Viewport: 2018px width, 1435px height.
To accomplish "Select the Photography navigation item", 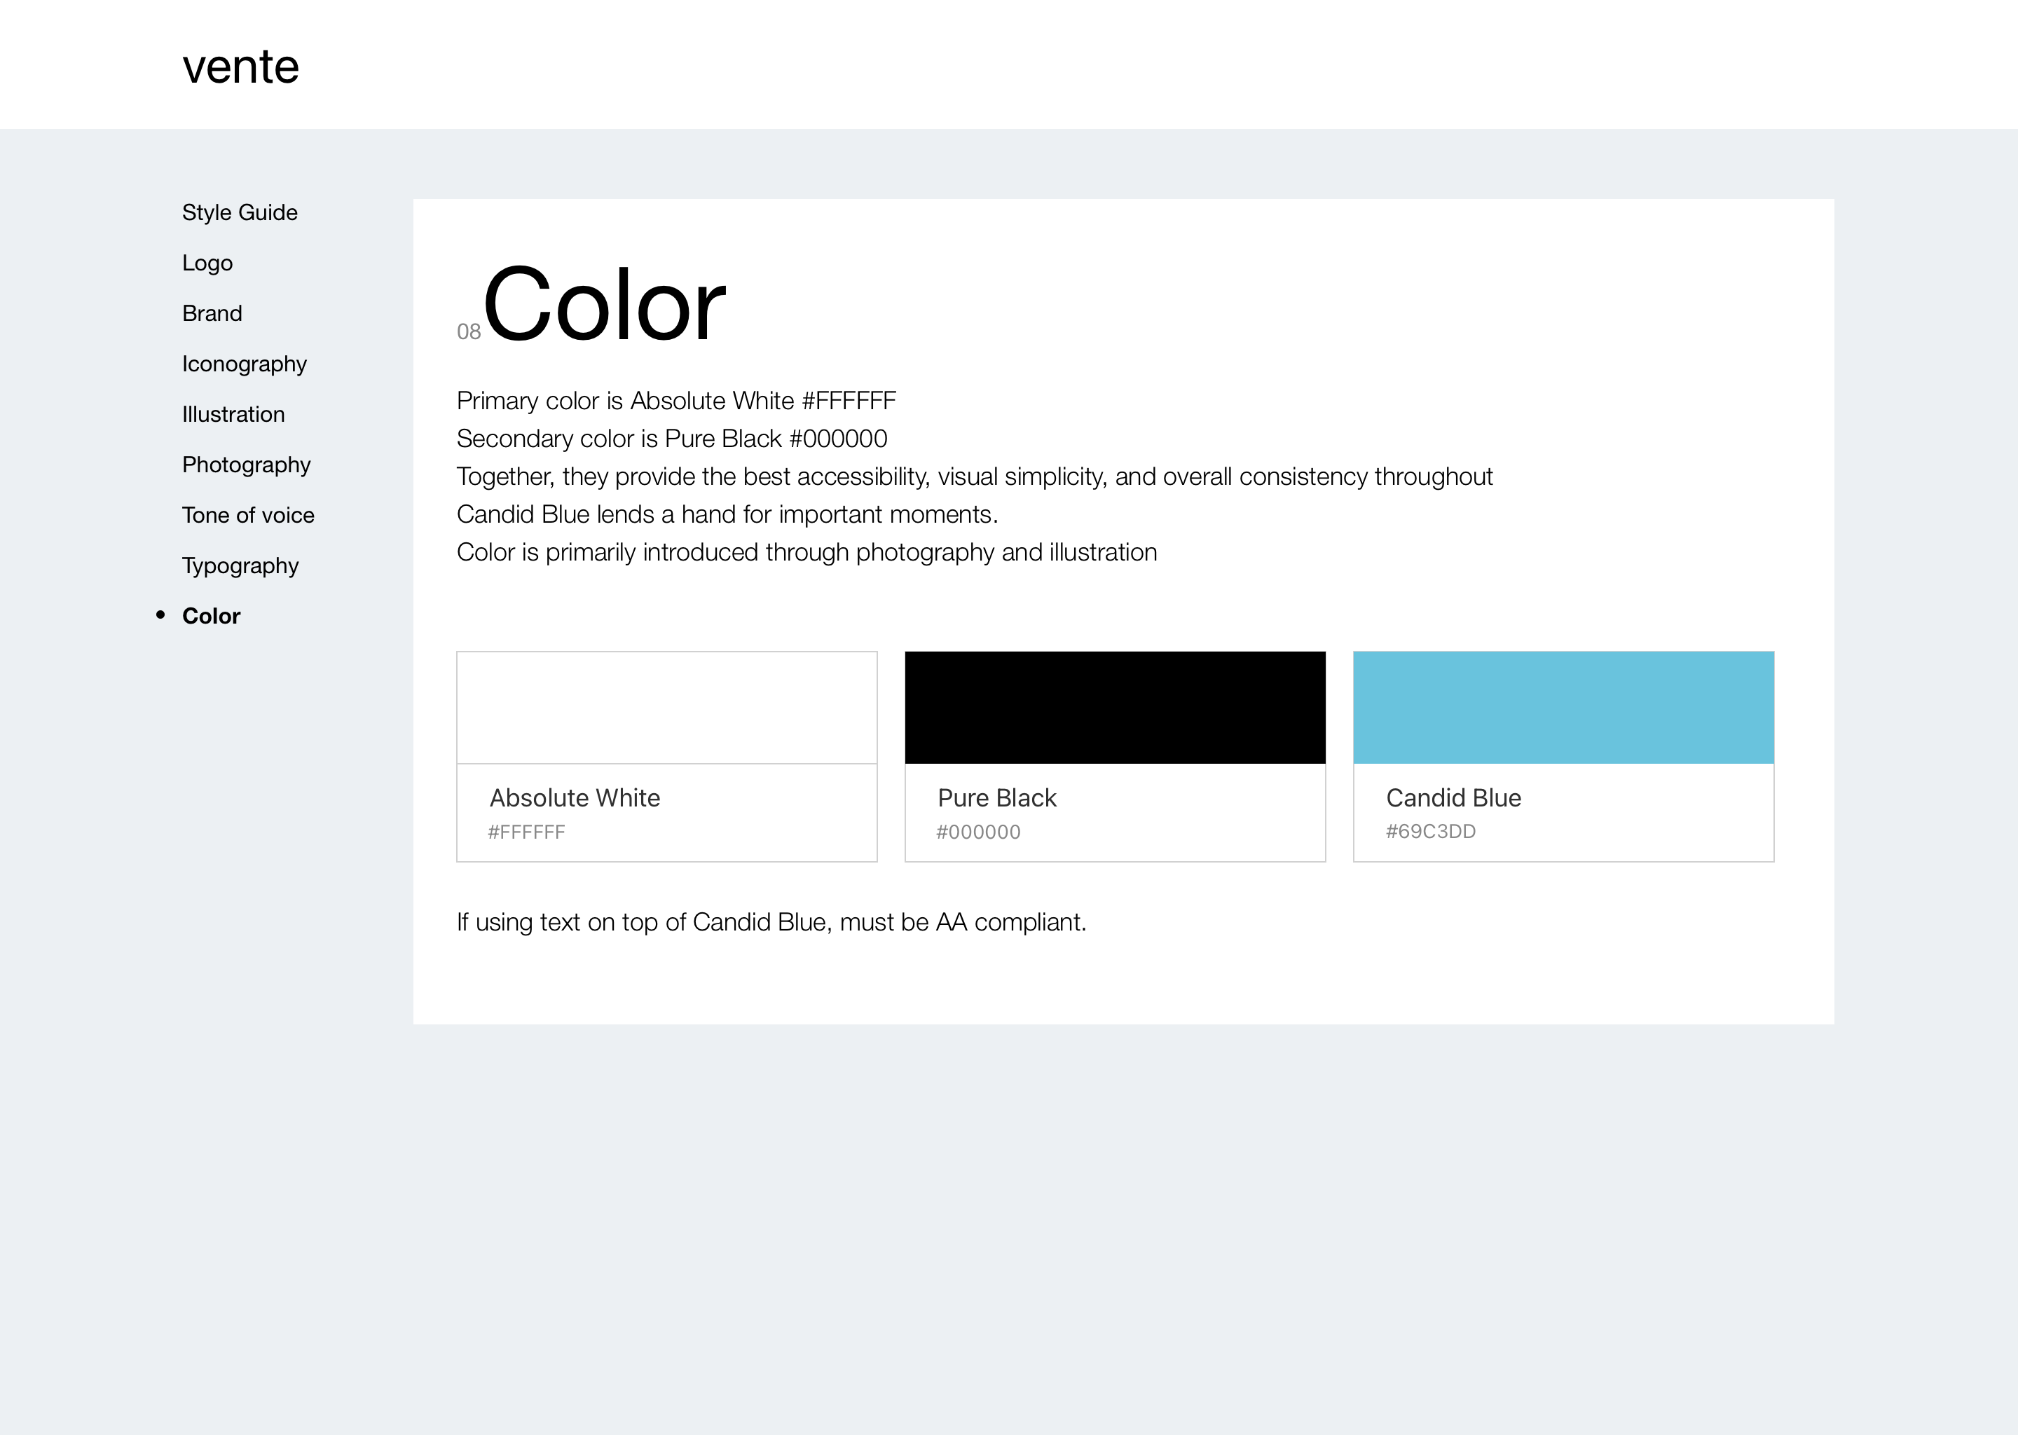I will [x=245, y=463].
